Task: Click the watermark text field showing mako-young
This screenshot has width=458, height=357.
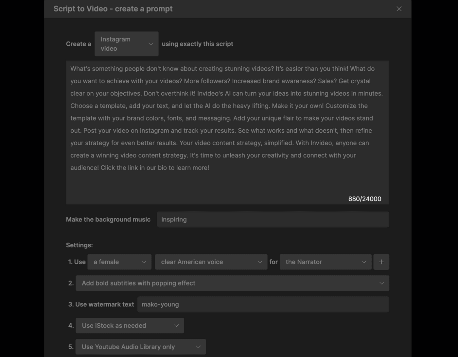Action: click(263, 304)
